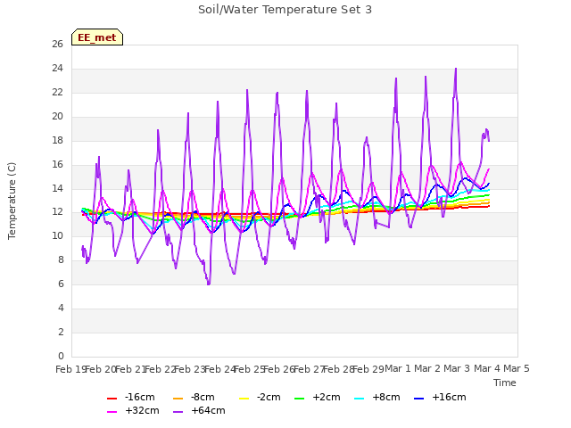Screen dimensions: 571x428
Task: Click the 12 y-axis tick label
Action: tap(57, 212)
